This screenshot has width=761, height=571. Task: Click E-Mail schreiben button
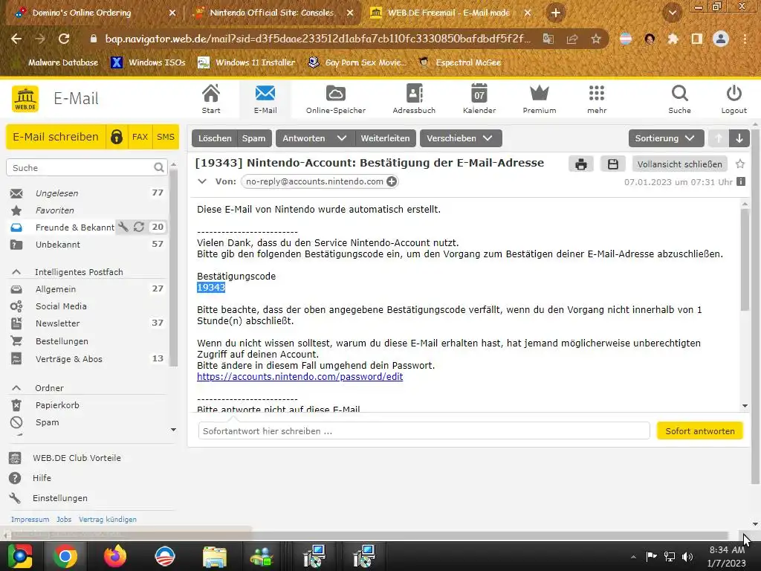tap(56, 137)
